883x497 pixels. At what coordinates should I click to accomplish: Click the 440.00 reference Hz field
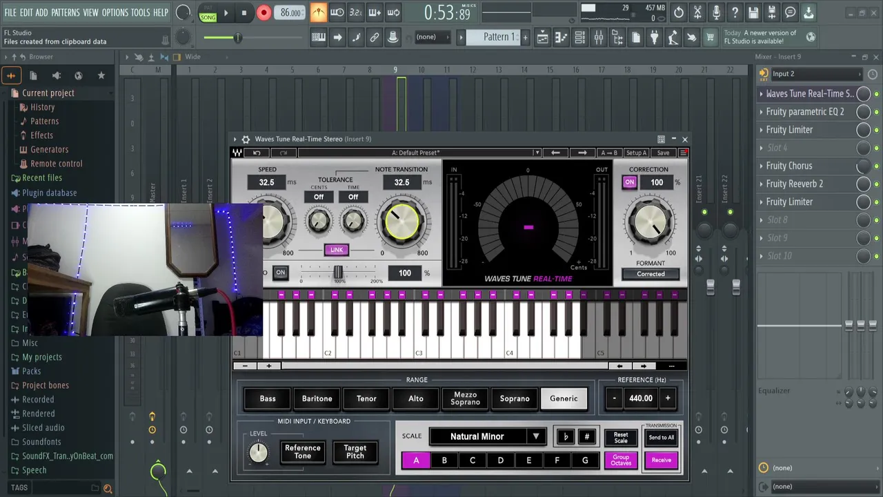tap(640, 398)
